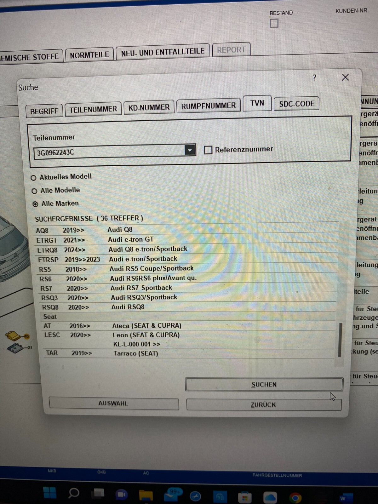Screen dimensions: 378x504
Task: Click the help question mark in Suche dialog
Action: point(314,78)
